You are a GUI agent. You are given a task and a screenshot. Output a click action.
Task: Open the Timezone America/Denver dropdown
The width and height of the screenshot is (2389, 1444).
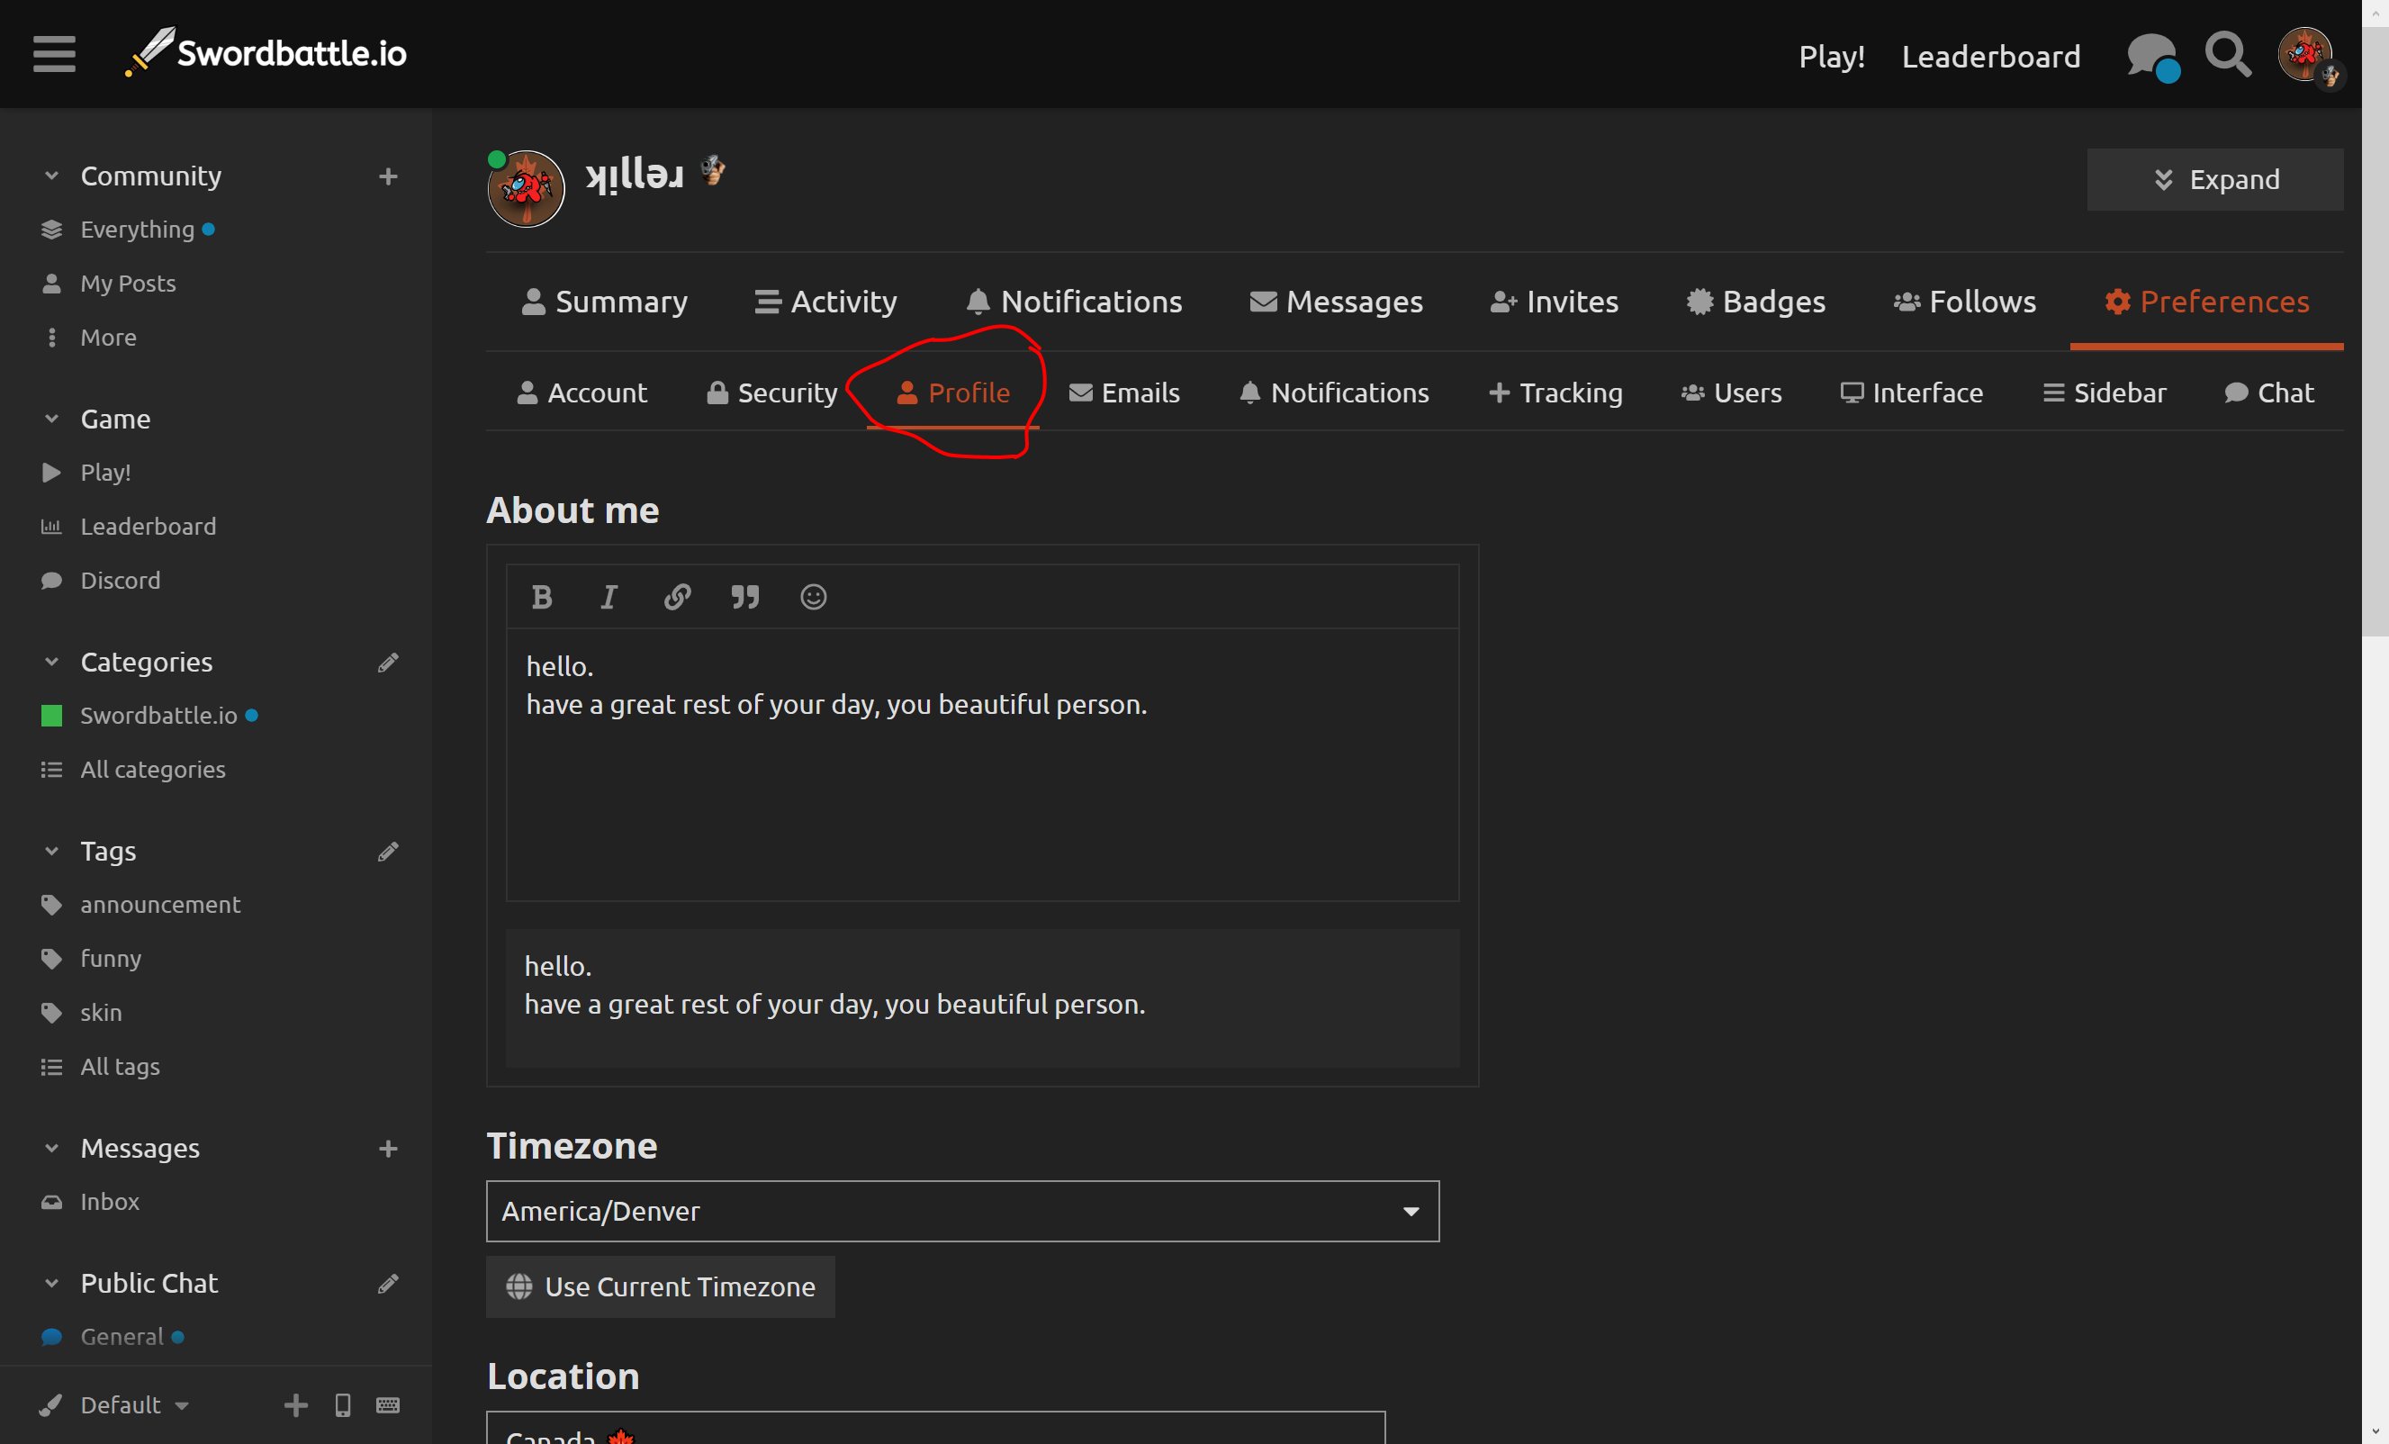[961, 1211]
